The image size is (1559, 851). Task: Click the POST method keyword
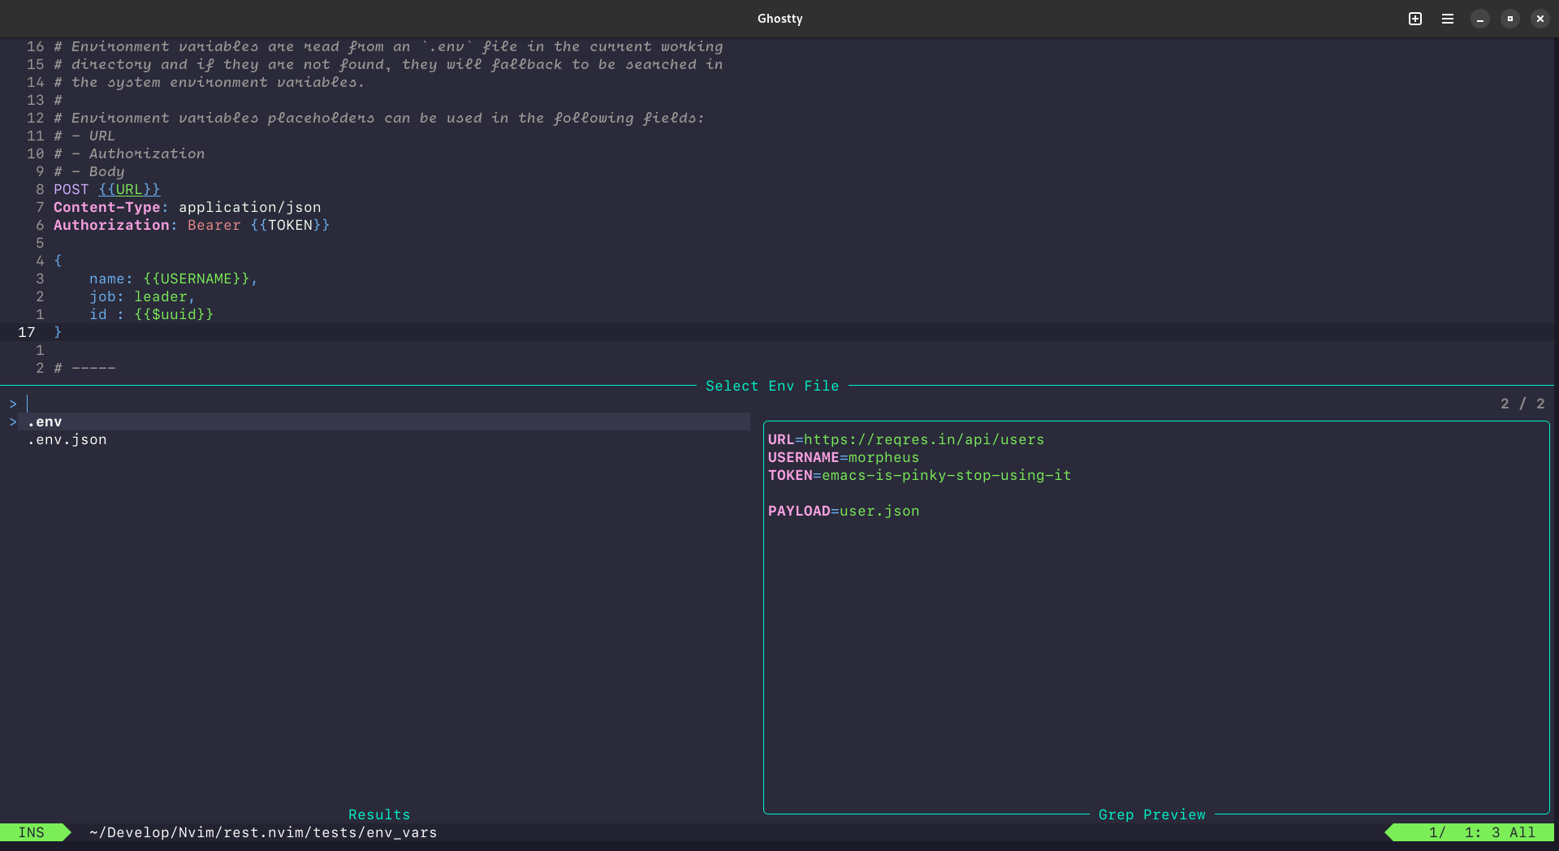[71, 189]
